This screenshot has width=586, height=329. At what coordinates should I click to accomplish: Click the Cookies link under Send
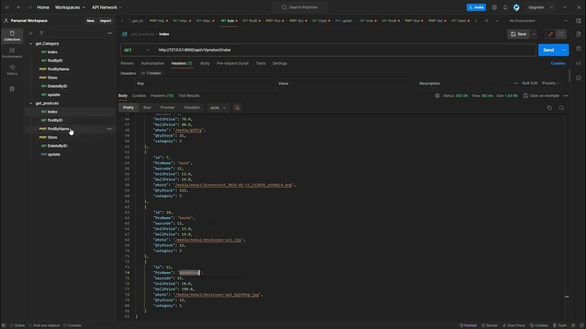tap(558, 63)
